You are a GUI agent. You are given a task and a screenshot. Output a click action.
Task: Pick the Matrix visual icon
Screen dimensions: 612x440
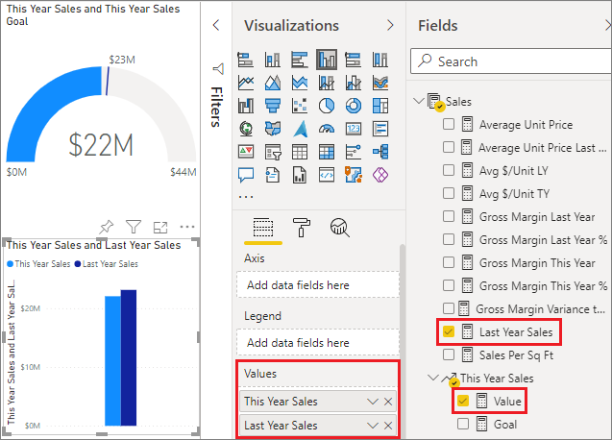coord(327,152)
